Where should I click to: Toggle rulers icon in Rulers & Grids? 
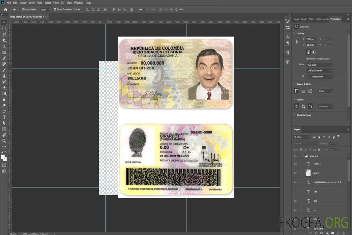tap(297, 91)
